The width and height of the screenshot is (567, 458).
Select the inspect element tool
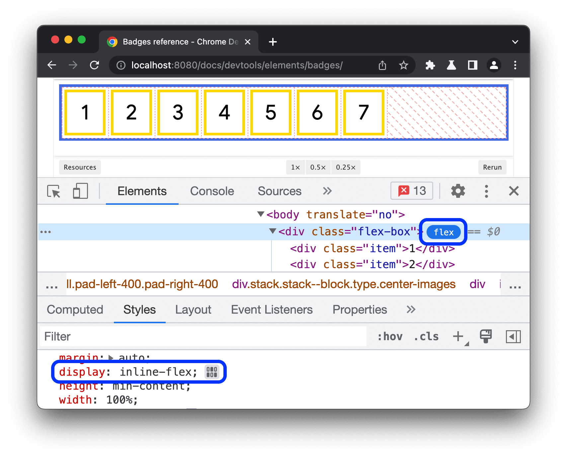[54, 191]
